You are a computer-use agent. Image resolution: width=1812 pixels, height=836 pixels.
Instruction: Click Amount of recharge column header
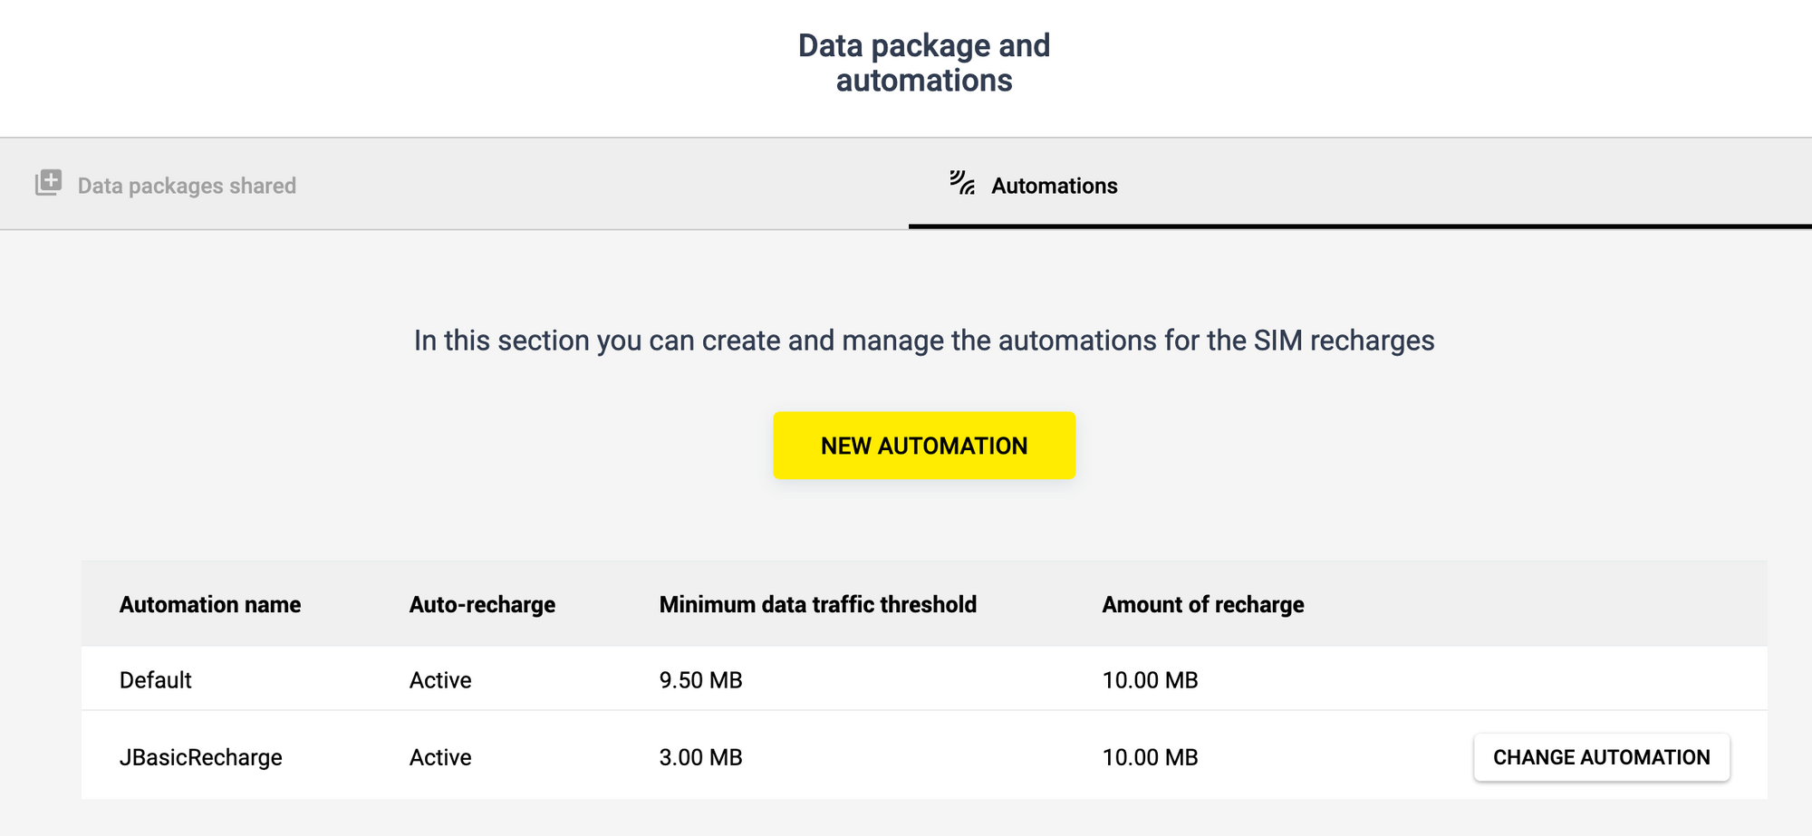tap(1203, 605)
